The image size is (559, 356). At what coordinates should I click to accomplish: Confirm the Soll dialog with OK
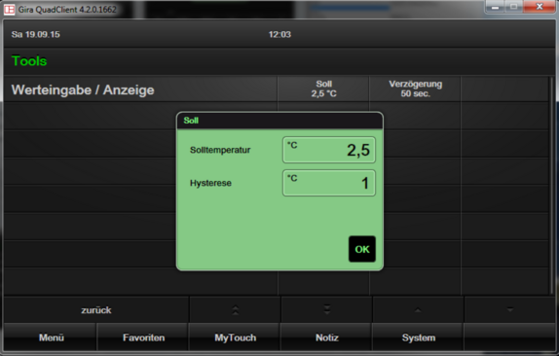tap(362, 249)
